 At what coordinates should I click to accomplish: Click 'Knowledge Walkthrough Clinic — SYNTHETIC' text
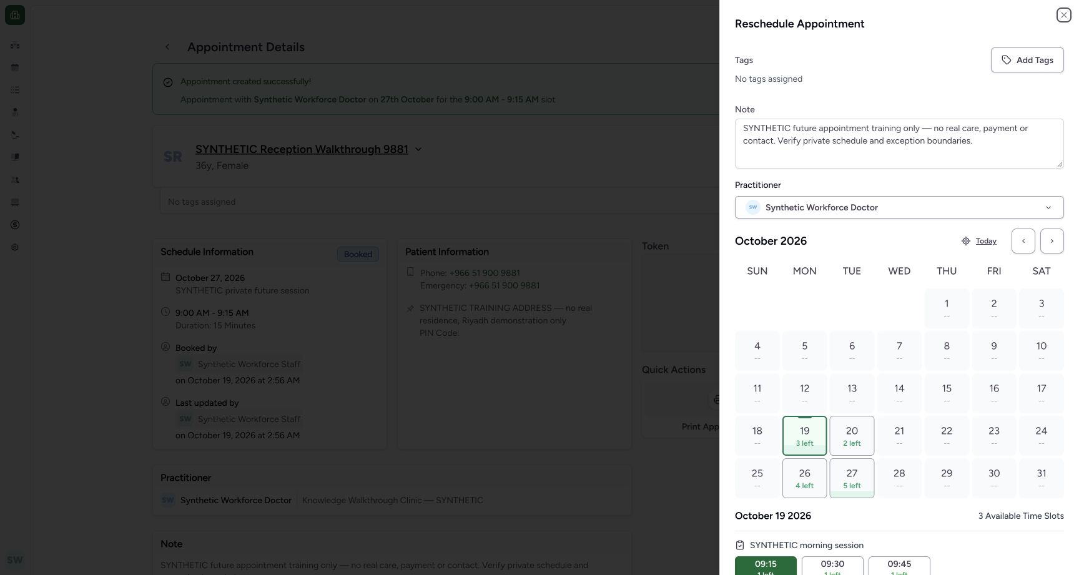393,500
